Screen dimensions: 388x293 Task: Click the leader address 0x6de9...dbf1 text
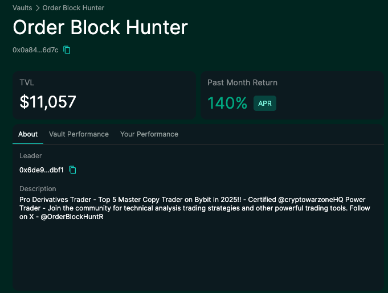42,170
